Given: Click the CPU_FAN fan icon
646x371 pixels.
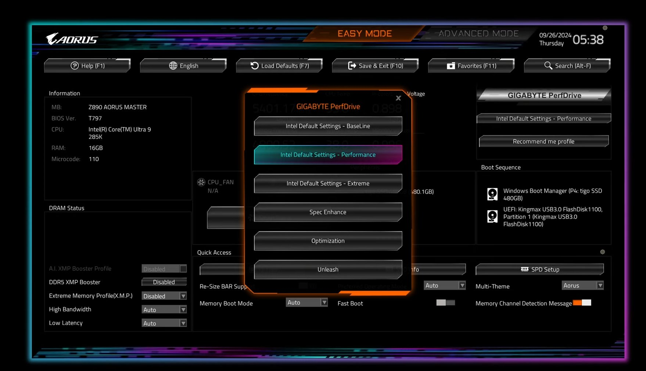Looking at the screenshot, I should (x=201, y=182).
